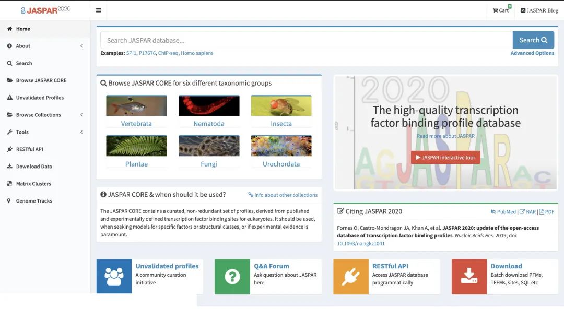Click the orange RESTful API plug tile icon
564x309 pixels.
(351, 276)
